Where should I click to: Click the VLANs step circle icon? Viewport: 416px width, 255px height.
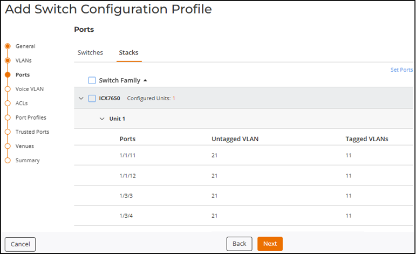pyautogui.click(x=8, y=60)
